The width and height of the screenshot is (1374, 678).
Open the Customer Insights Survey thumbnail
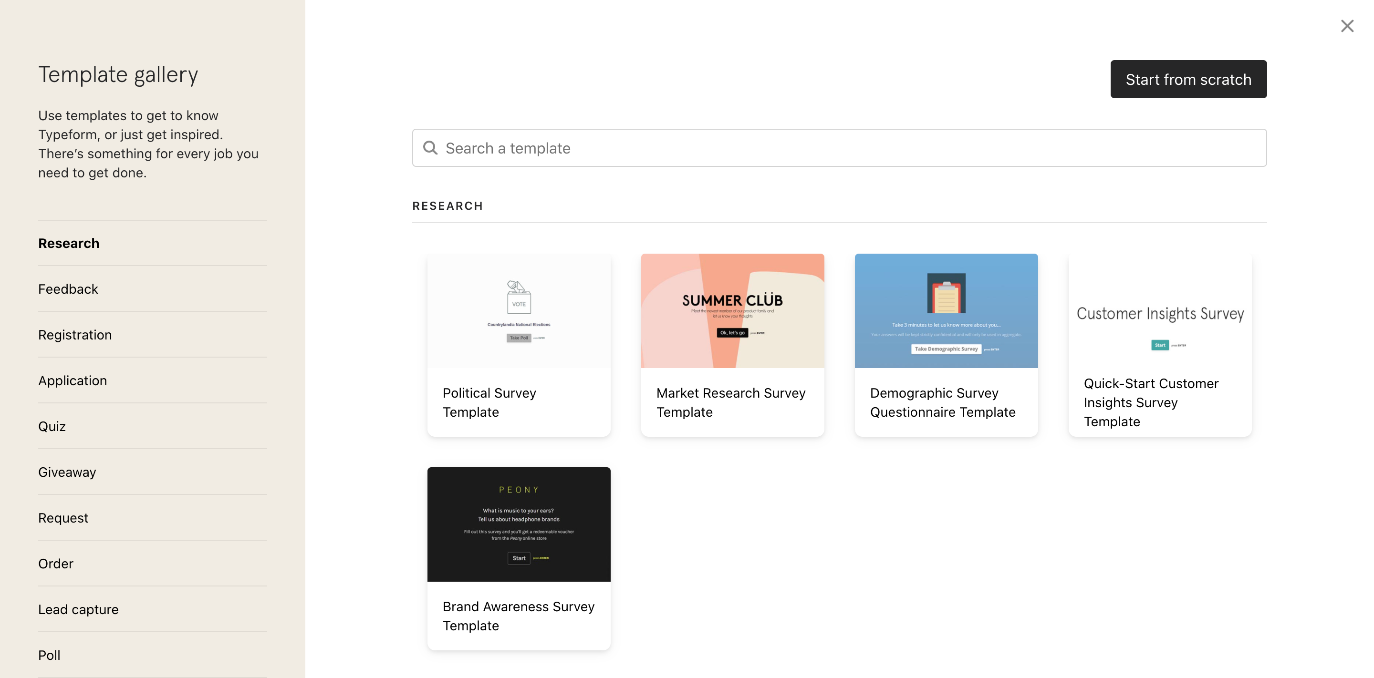1160,311
